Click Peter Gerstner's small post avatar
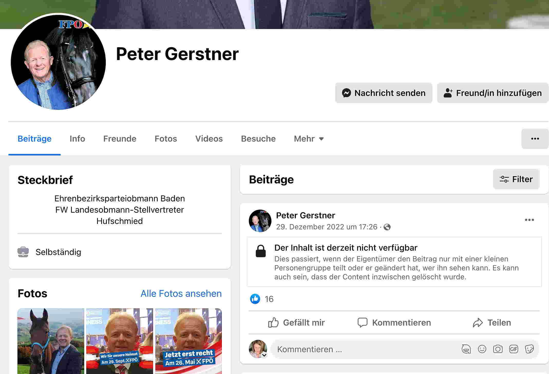The image size is (549, 374). (260, 221)
